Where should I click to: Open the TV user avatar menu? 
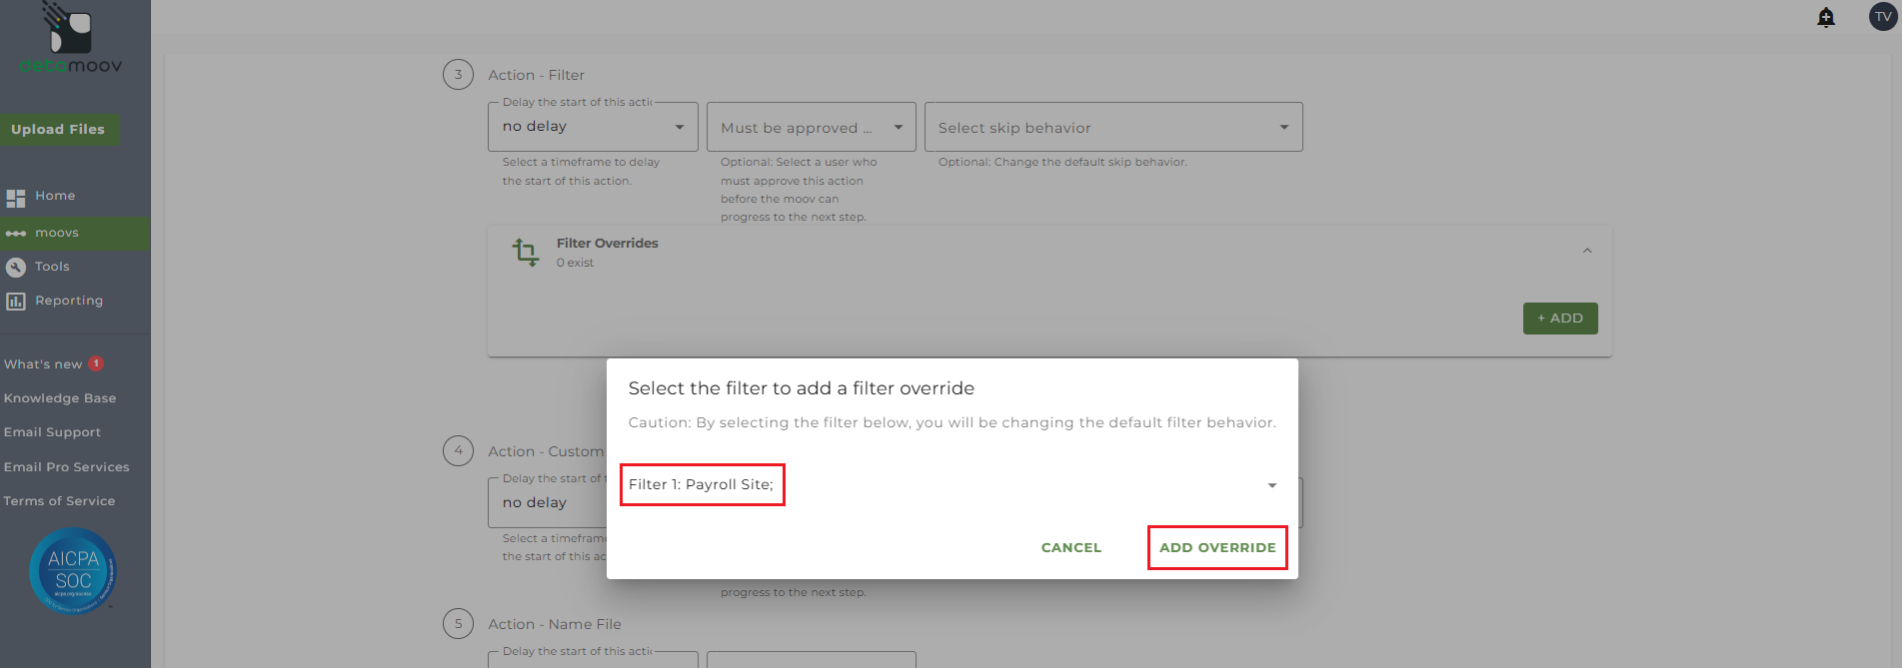coord(1883,17)
